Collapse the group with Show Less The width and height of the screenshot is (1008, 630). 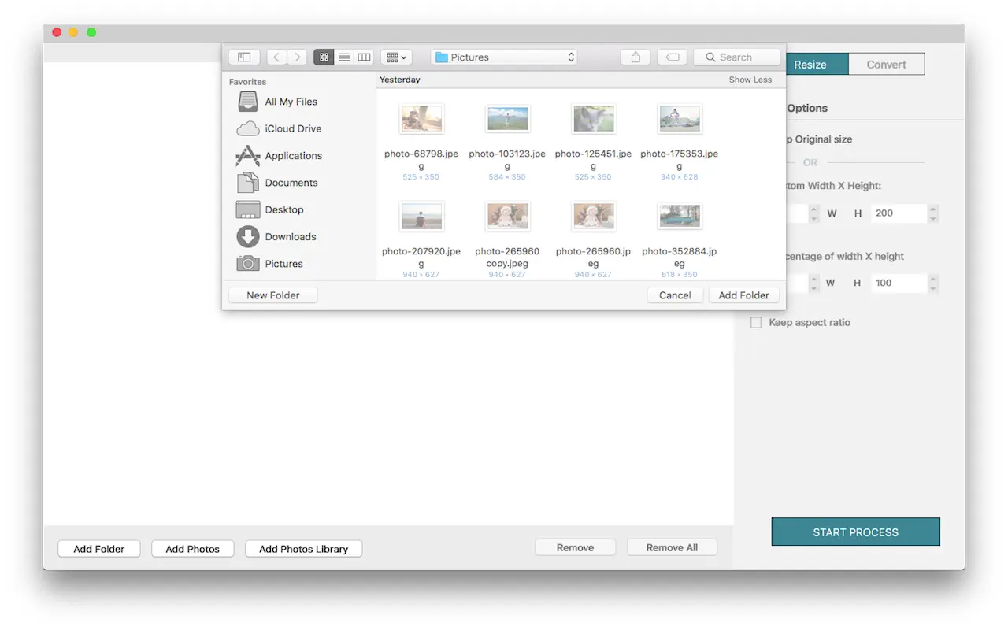tap(750, 80)
